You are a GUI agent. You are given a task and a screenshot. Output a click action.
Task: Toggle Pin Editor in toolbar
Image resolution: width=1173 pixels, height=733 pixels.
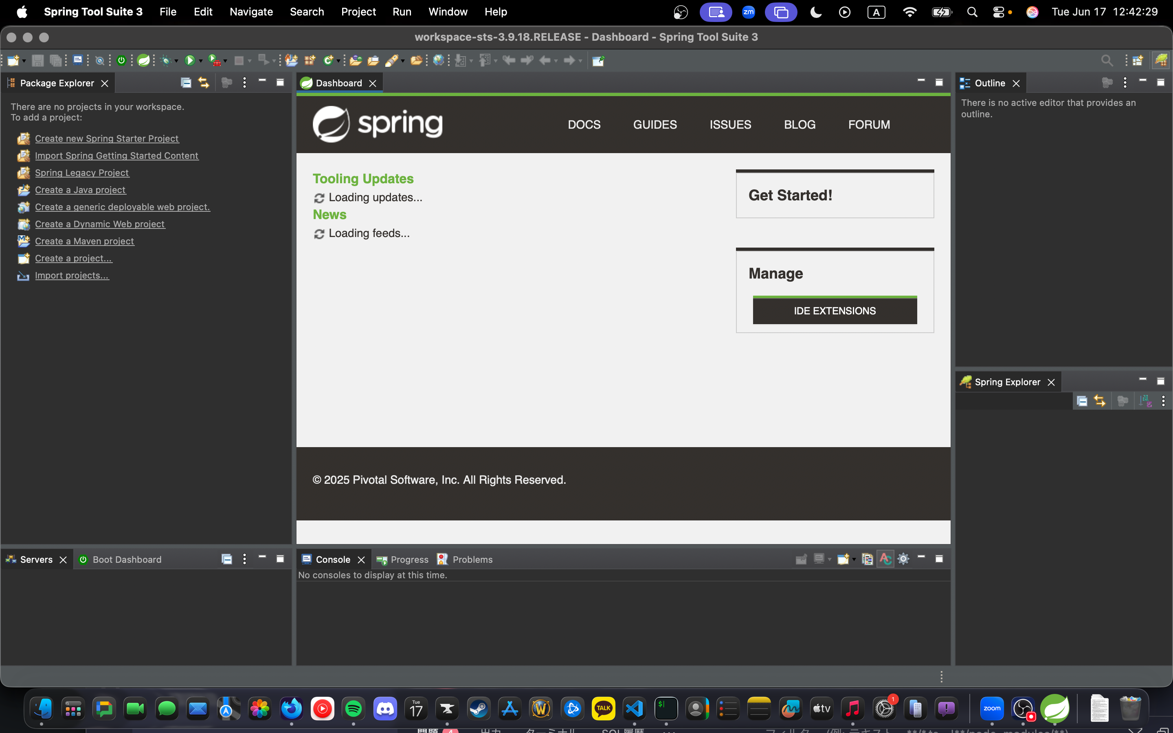598,61
